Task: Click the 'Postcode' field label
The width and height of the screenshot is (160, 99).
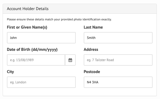Action: click(92, 72)
